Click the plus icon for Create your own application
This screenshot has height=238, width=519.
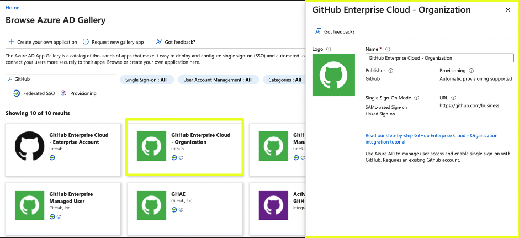point(11,42)
